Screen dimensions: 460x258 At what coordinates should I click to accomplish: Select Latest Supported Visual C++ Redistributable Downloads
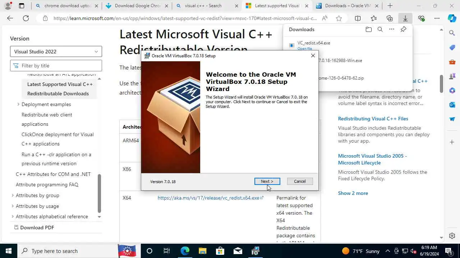(60, 89)
